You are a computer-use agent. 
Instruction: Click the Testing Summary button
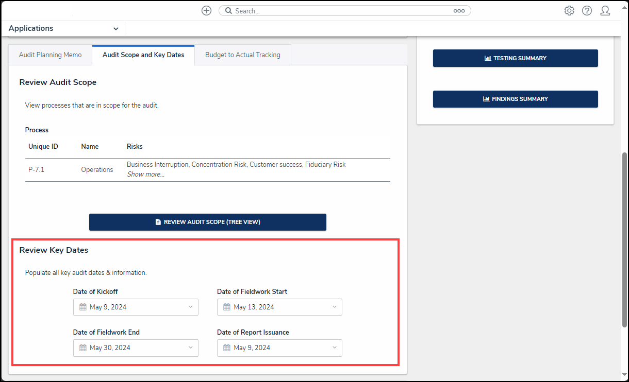[516, 58]
